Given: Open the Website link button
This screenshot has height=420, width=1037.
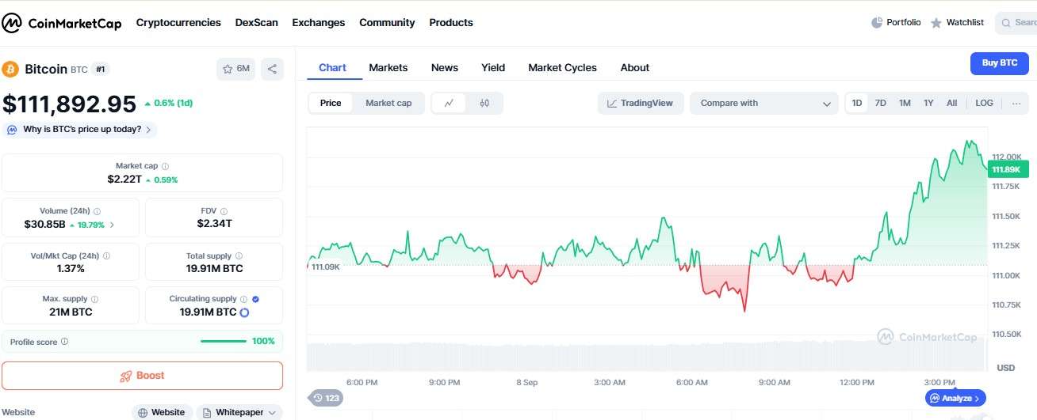Looking at the screenshot, I should (162, 412).
